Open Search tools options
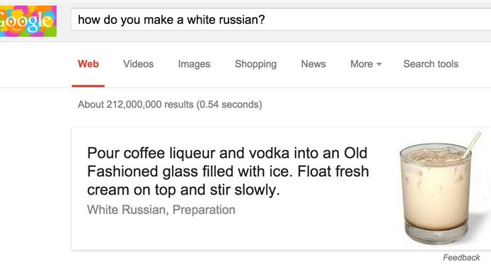 [x=431, y=64]
